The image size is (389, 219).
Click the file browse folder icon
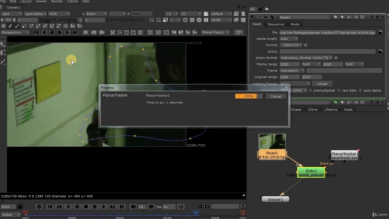(x=380, y=32)
